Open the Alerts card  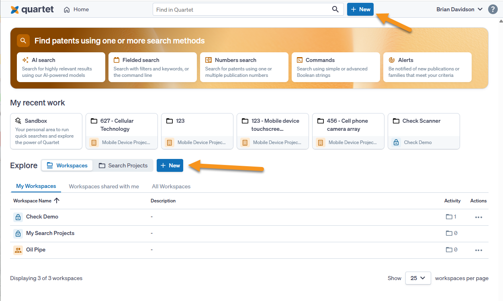[x=427, y=67]
